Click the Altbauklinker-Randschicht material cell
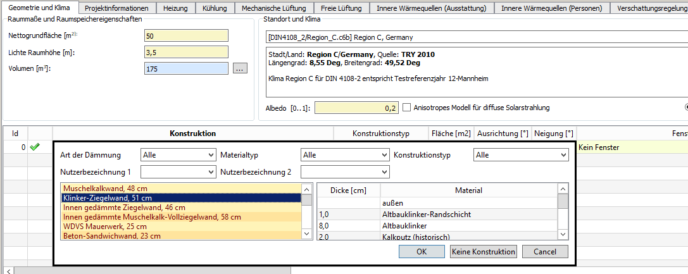This screenshot has height=274, width=688. pos(468,215)
